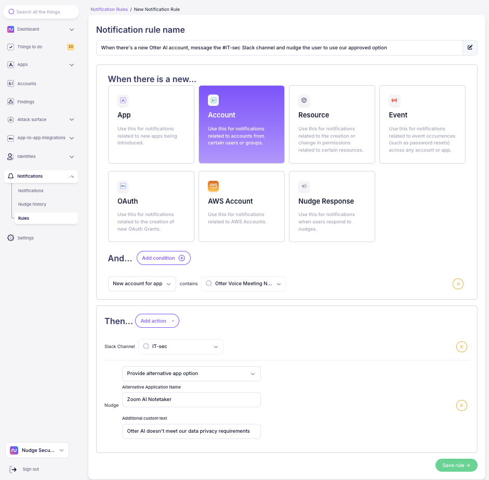489x480 pixels.
Task: Click the Search all the things field
Action: pyautogui.click(x=41, y=12)
